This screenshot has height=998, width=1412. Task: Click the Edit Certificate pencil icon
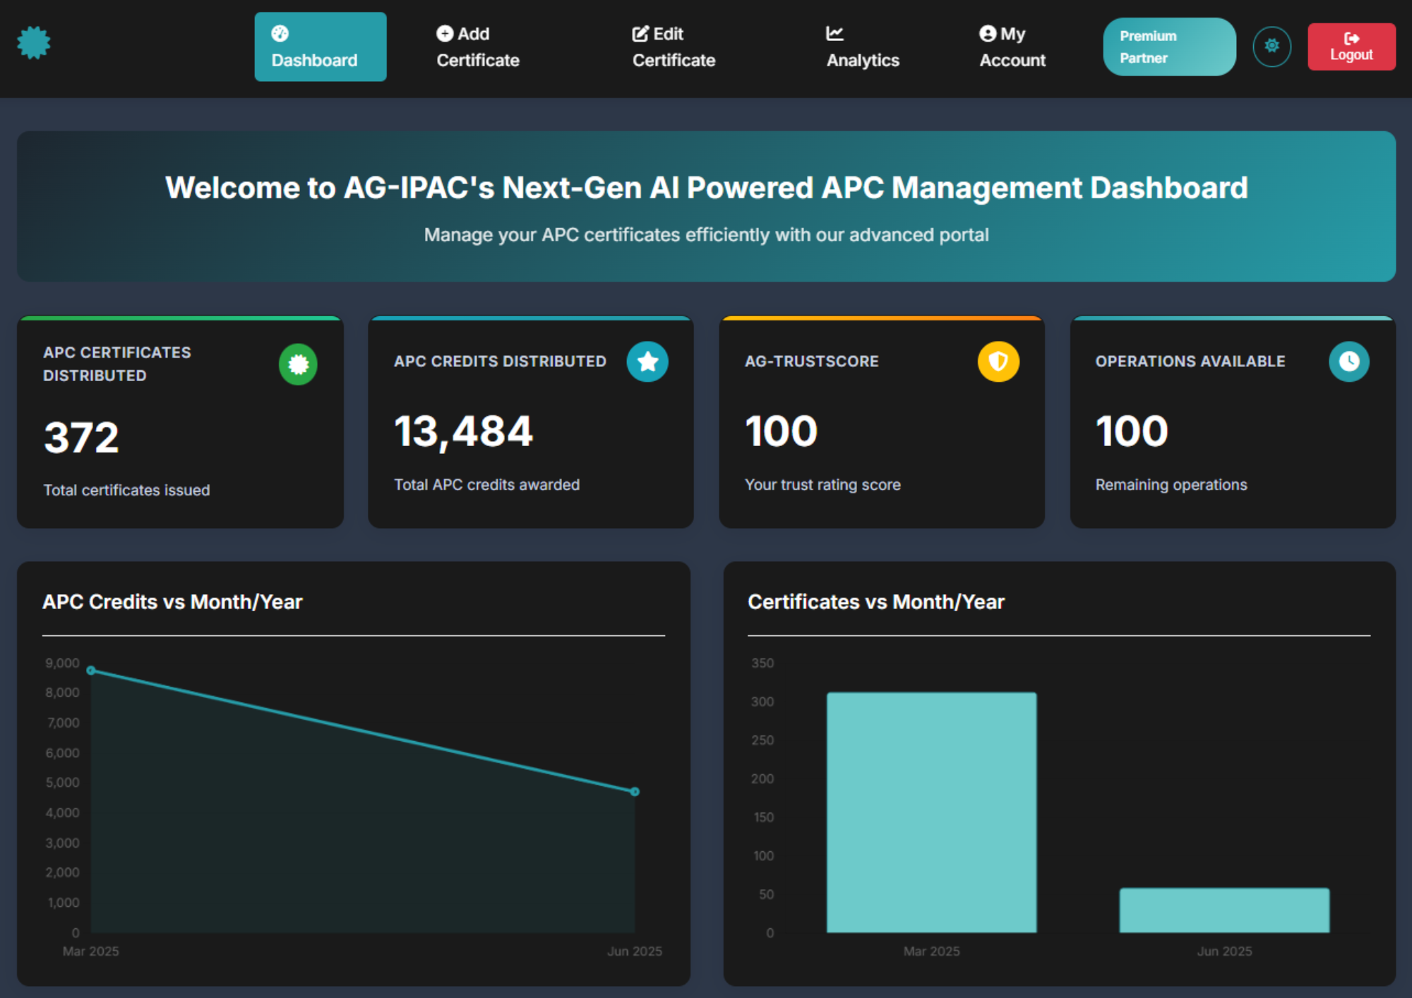pos(640,32)
